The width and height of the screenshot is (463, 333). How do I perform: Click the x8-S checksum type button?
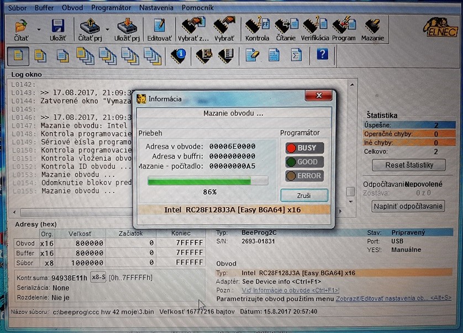[98, 277]
